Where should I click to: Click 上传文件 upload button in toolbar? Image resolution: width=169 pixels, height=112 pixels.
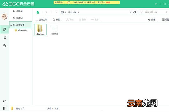[41, 20]
